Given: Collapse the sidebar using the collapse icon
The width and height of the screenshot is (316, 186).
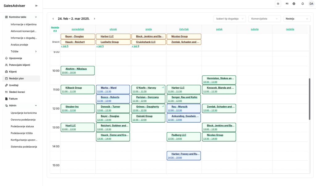Looking at the screenshot, I should coord(37,6).
